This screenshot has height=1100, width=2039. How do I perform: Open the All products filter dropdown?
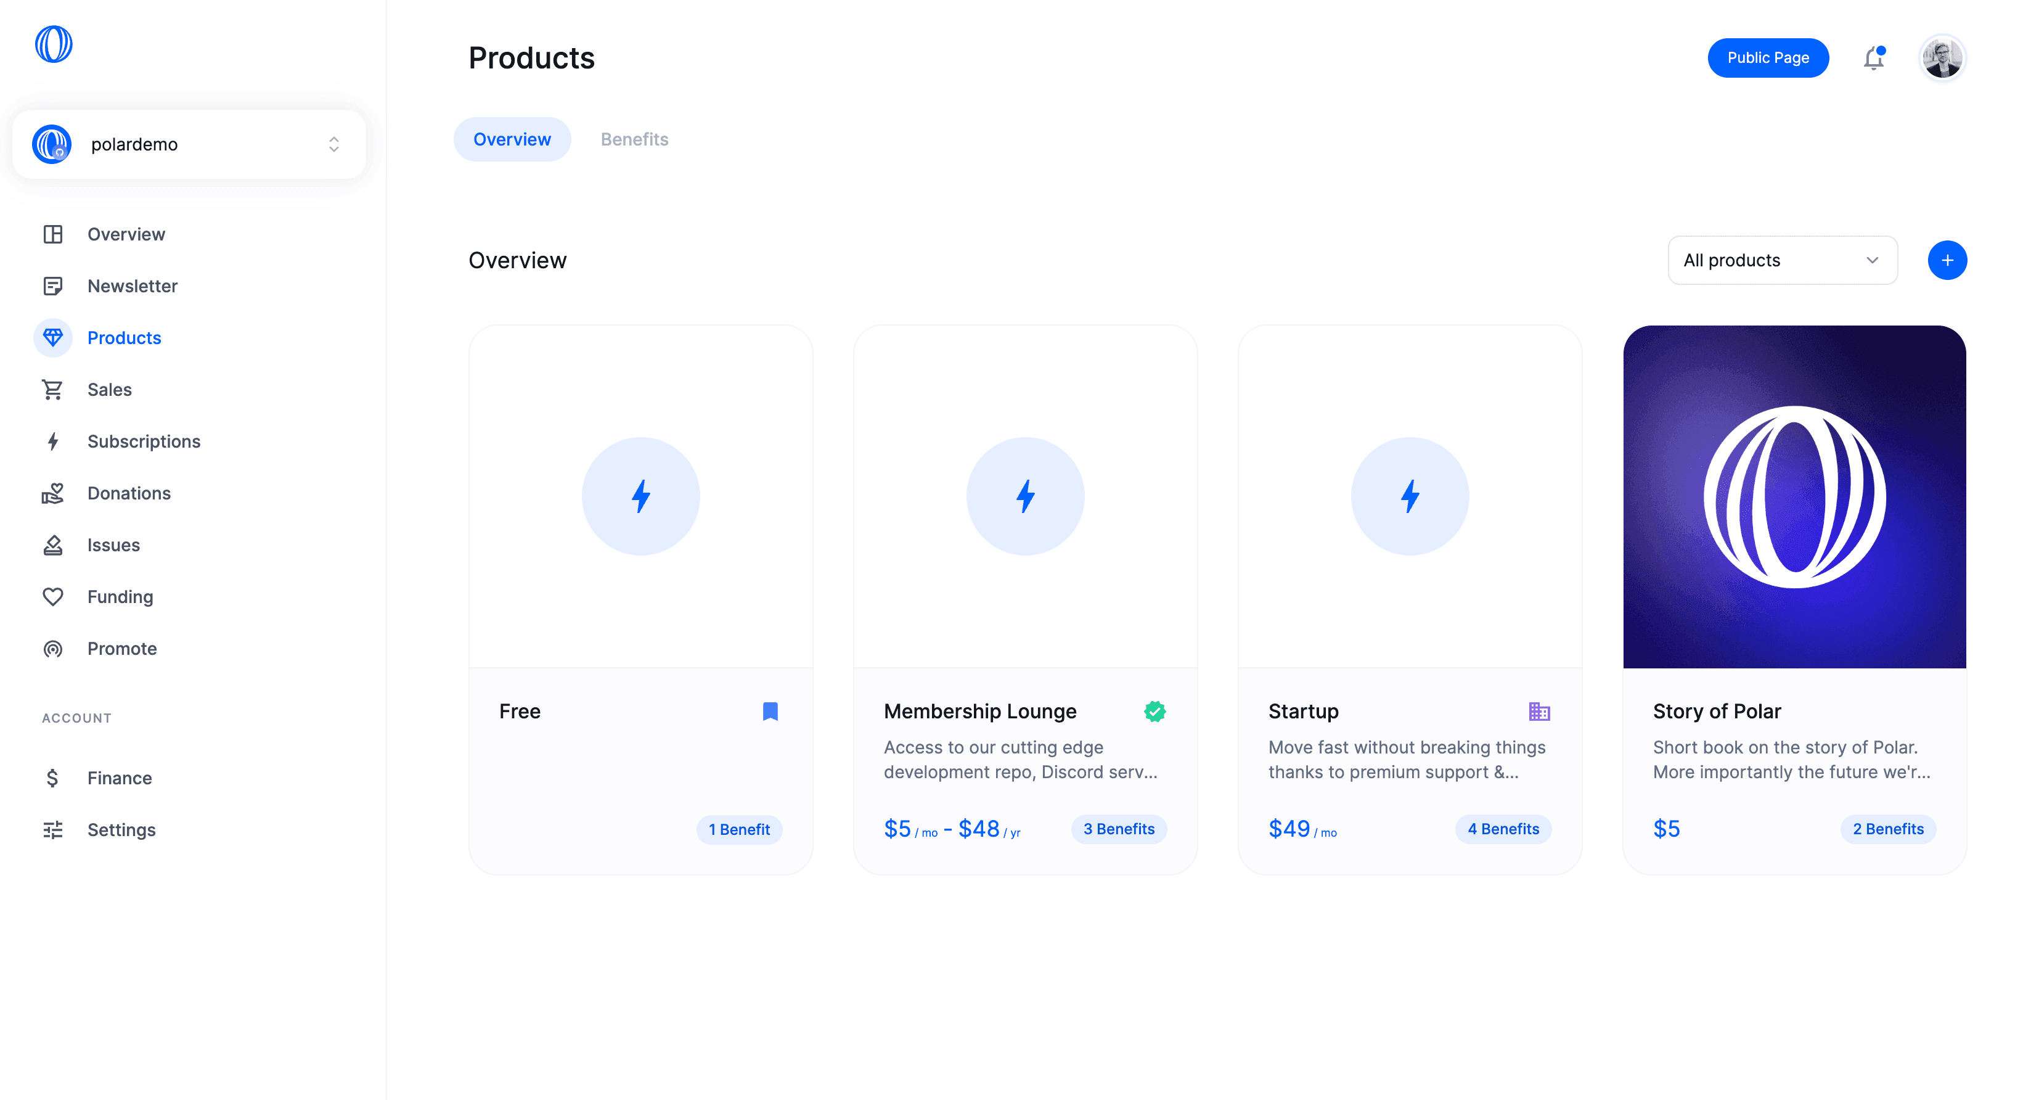click(1782, 260)
